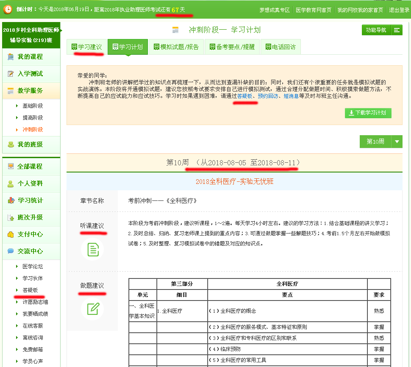Click the 入学测试 notepad icon
Viewport: 411px width, 367px height.
coord(11,74)
